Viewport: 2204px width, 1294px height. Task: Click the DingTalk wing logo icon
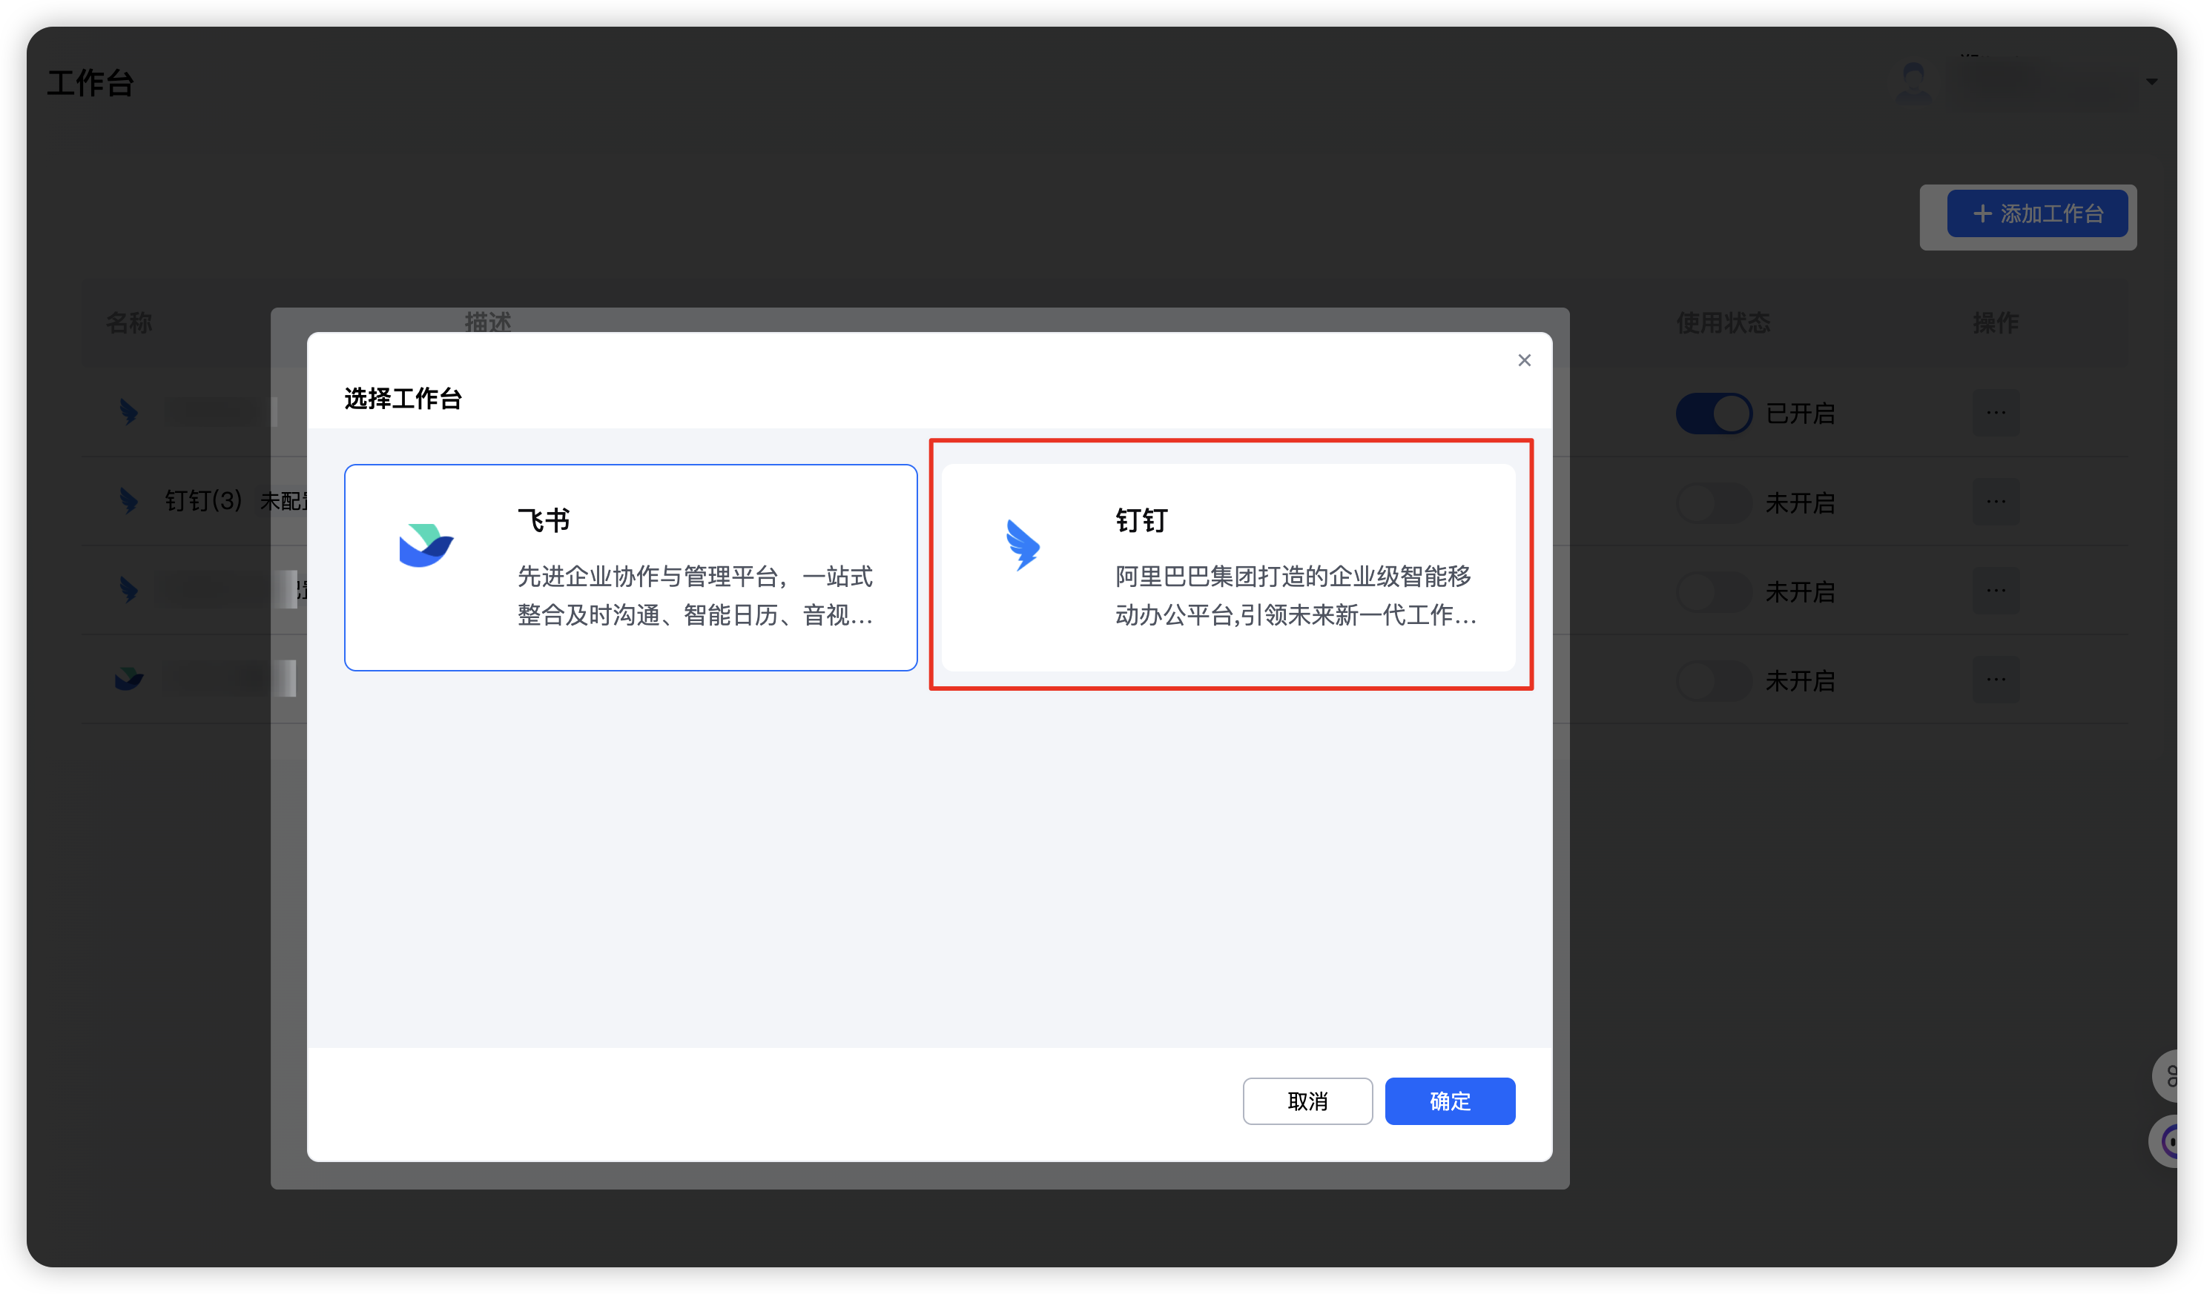1023,545
